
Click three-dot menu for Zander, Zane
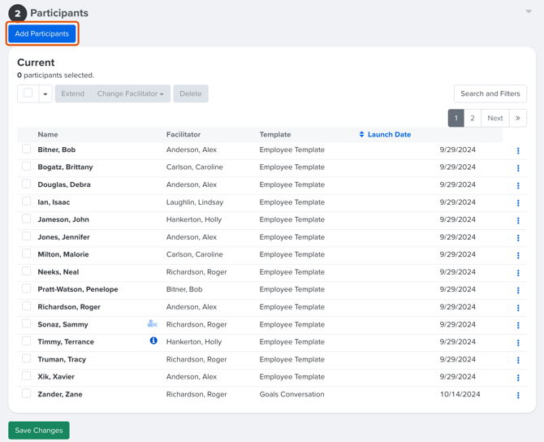518,395
